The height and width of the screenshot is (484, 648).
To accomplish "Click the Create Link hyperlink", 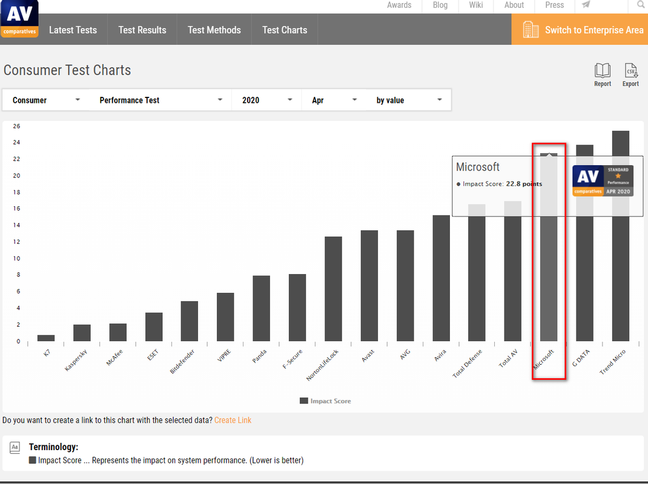I will pyautogui.click(x=233, y=420).
